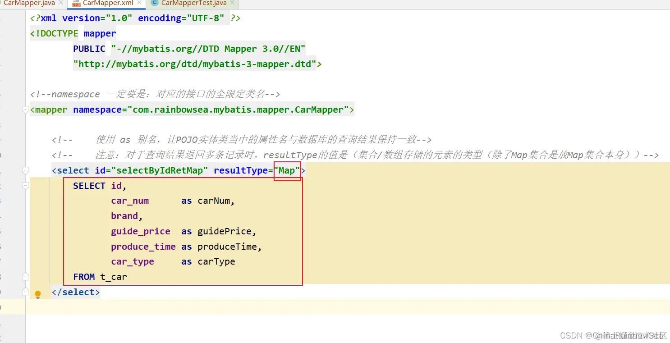Click the comment about using as aliases
This screenshot has height=343, width=670.
coord(242,140)
